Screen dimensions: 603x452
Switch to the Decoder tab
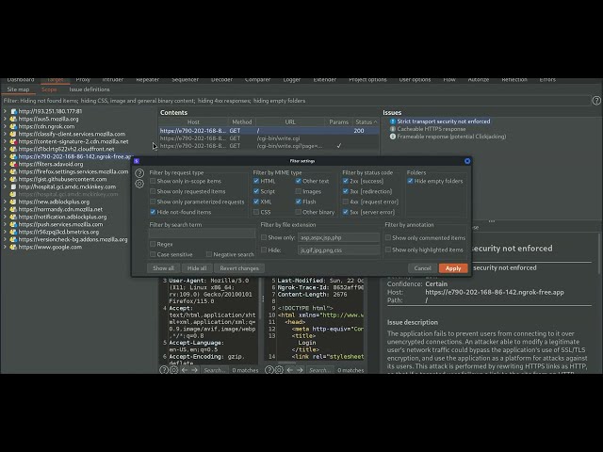click(222, 80)
